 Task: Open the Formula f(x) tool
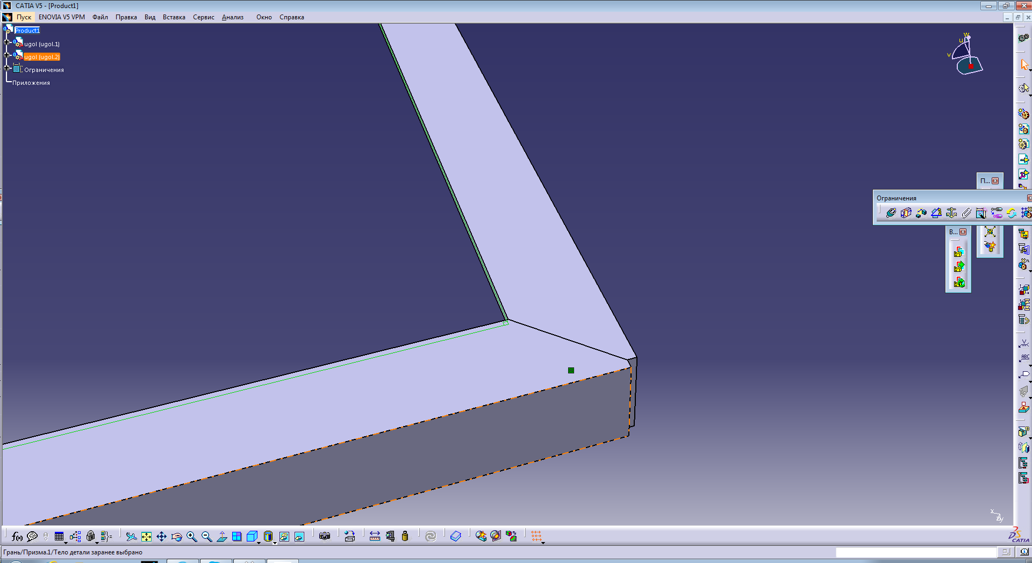coord(17,537)
